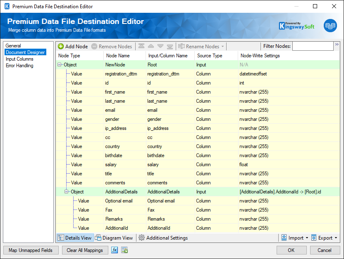Click the ip_address node name cell
The image size is (344, 259).
[124, 128]
